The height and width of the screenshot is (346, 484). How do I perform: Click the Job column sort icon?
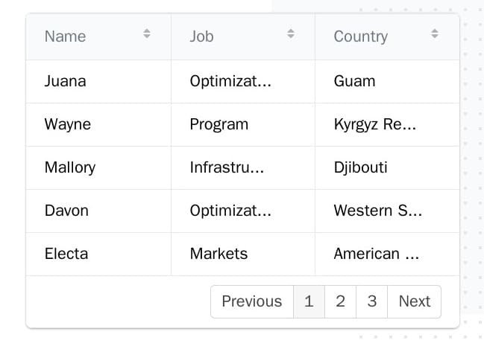point(291,33)
